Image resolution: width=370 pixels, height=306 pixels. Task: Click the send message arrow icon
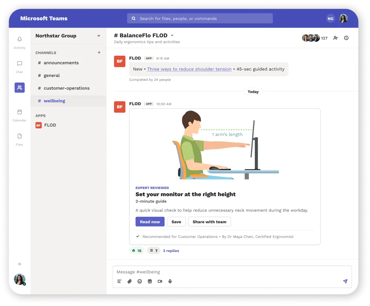click(x=345, y=281)
